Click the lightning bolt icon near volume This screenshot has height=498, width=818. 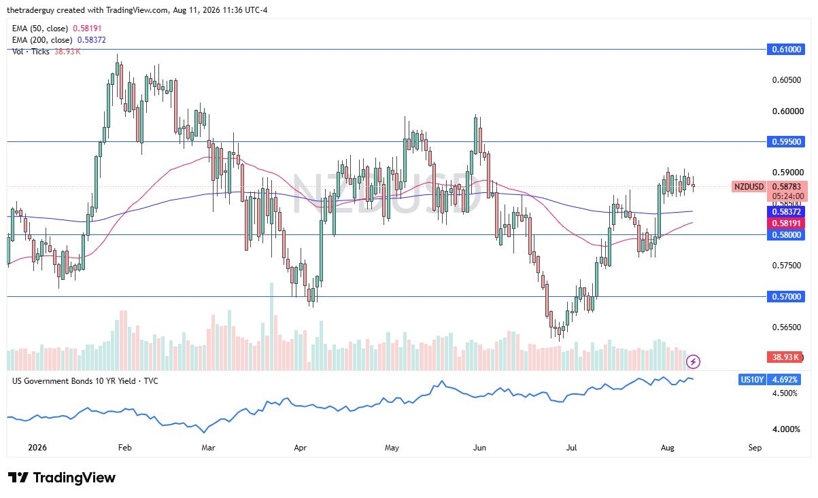click(x=693, y=361)
